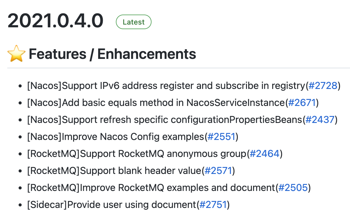Click the Improve Nacos Config examples text

tap(116, 137)
